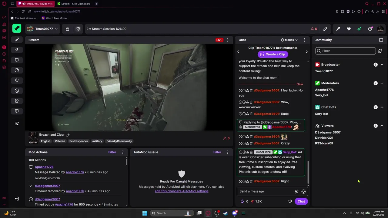The height and width of the screenshot is (218, 388).
Task: Click the sword icon in left widget sidebar
Action: pos(17,39)
